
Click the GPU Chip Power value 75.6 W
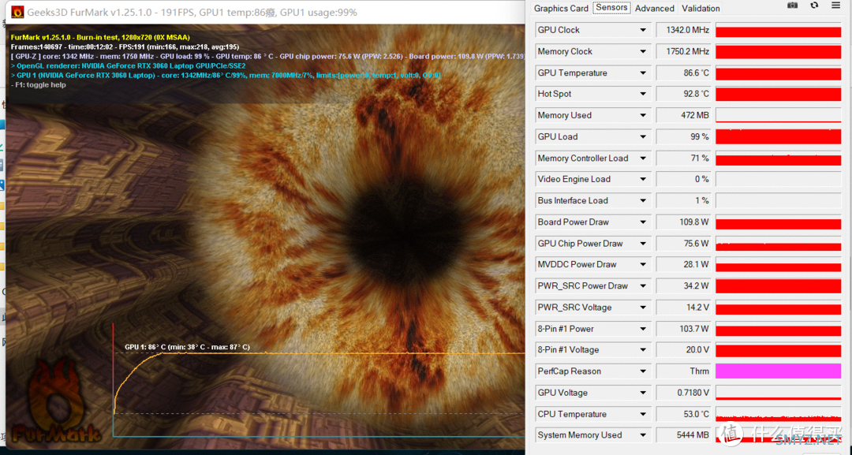(683, 244)
